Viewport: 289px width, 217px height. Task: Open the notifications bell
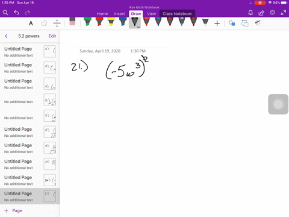coord(250,13)
